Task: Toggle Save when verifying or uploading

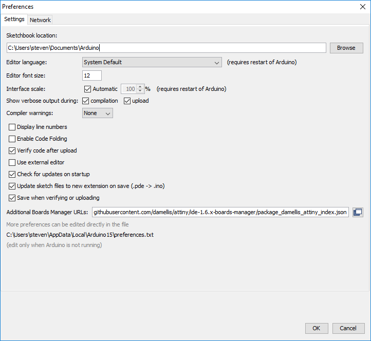Action: pos(12,198)
